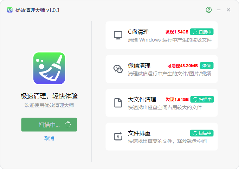Minimize the 优效清理大师 window

(219, 10)
